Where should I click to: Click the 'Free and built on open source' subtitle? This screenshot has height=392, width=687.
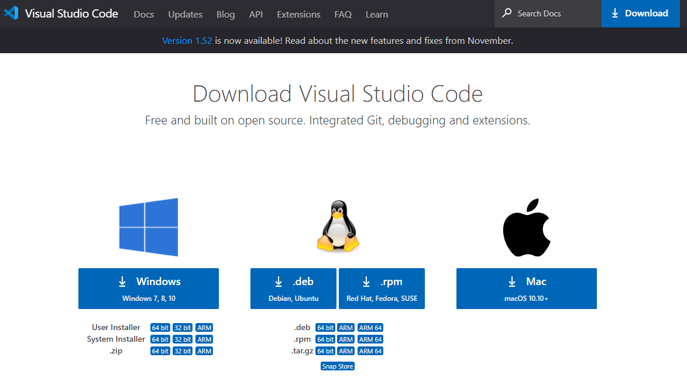(338, 120)
